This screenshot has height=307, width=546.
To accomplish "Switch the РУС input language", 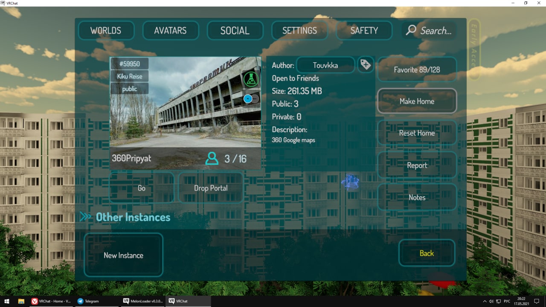I will 508,301.
